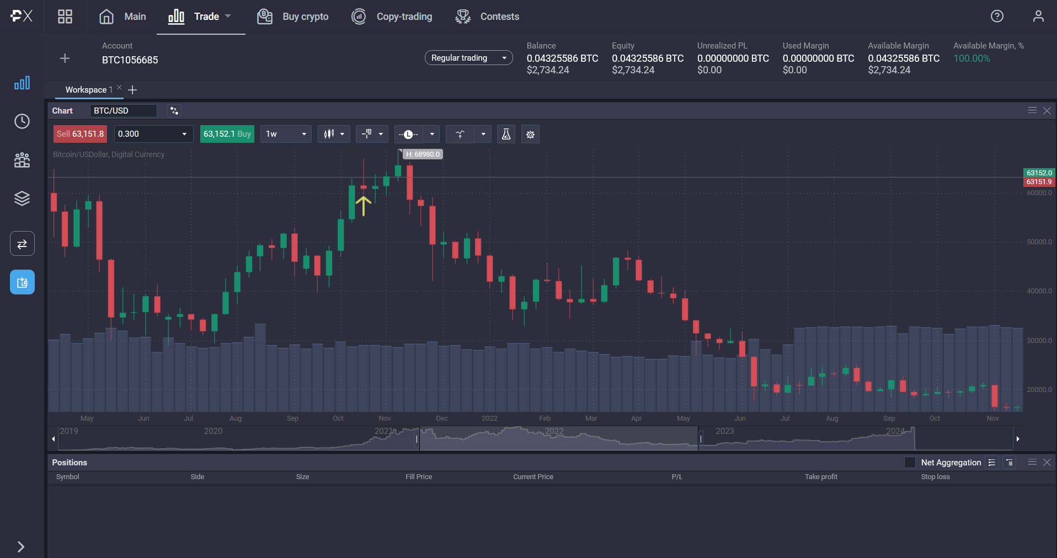Click the transfer arrows sidebar button
This screenshot has width=1057, height=558.
tap(22, 244)
